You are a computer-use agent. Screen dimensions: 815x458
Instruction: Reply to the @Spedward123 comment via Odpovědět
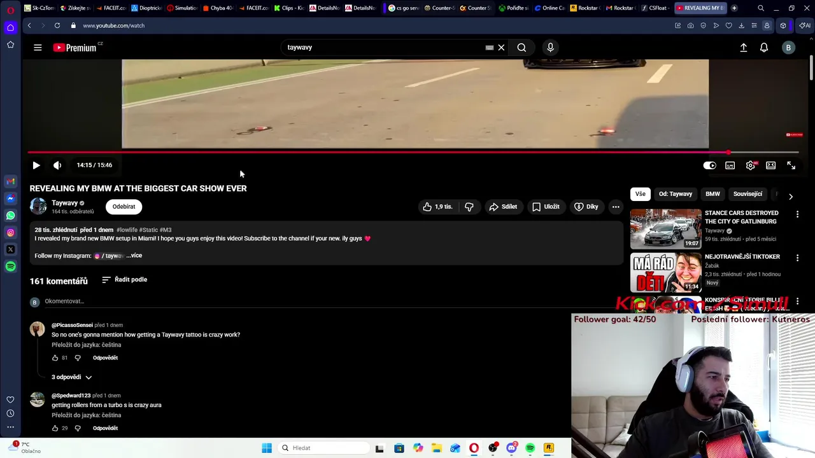click(x=105, y=429)
